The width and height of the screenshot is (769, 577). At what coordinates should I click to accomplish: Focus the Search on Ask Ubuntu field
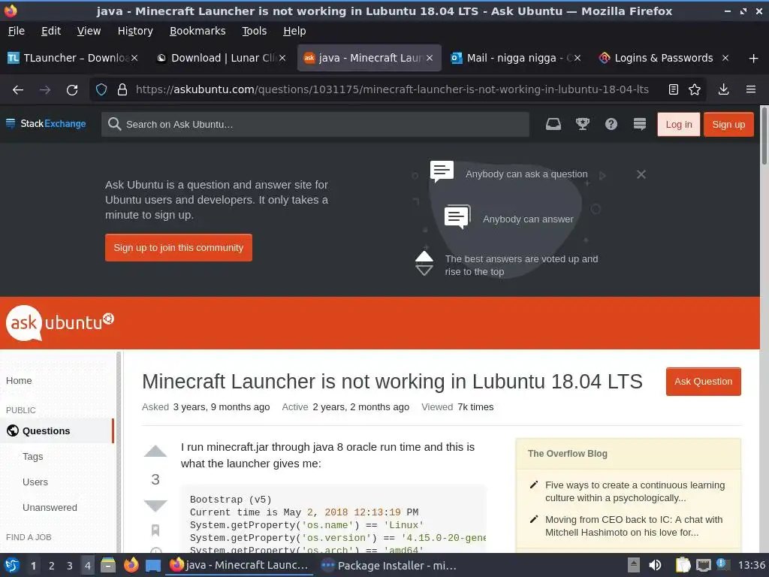[x=315, y=125]
